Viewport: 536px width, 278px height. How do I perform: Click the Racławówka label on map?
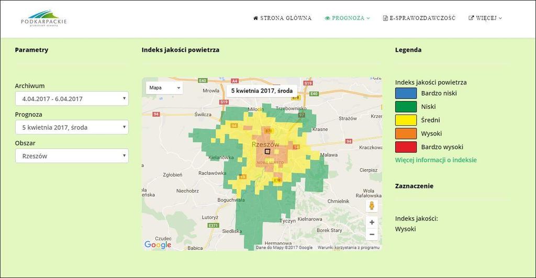point(213,173)
